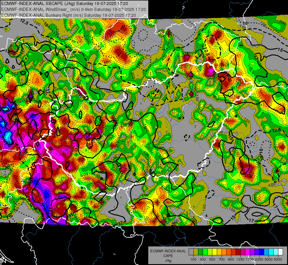Select the palest cyan legend swatch

tap(276, 252)
